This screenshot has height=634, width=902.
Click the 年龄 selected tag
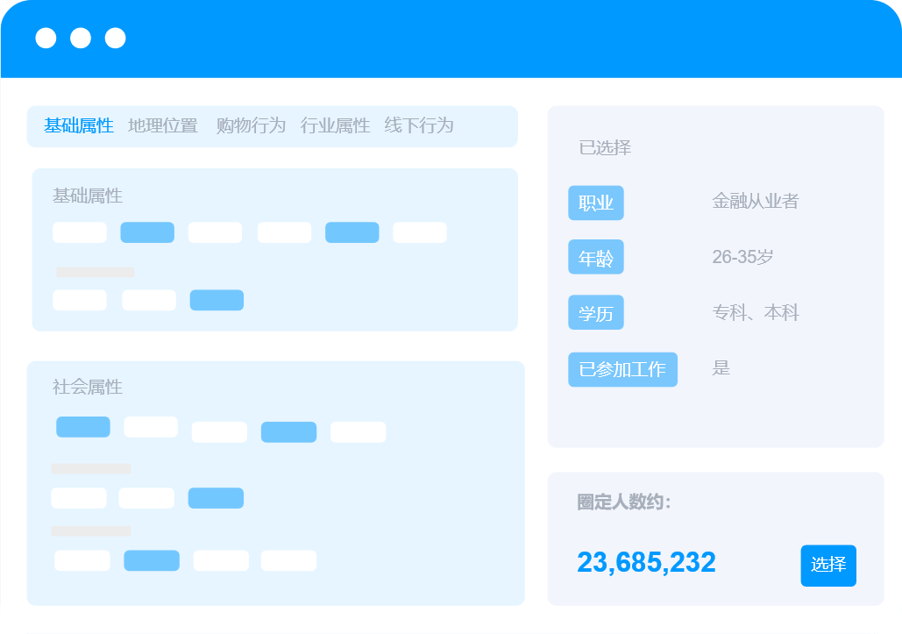[x=596, y=258]
